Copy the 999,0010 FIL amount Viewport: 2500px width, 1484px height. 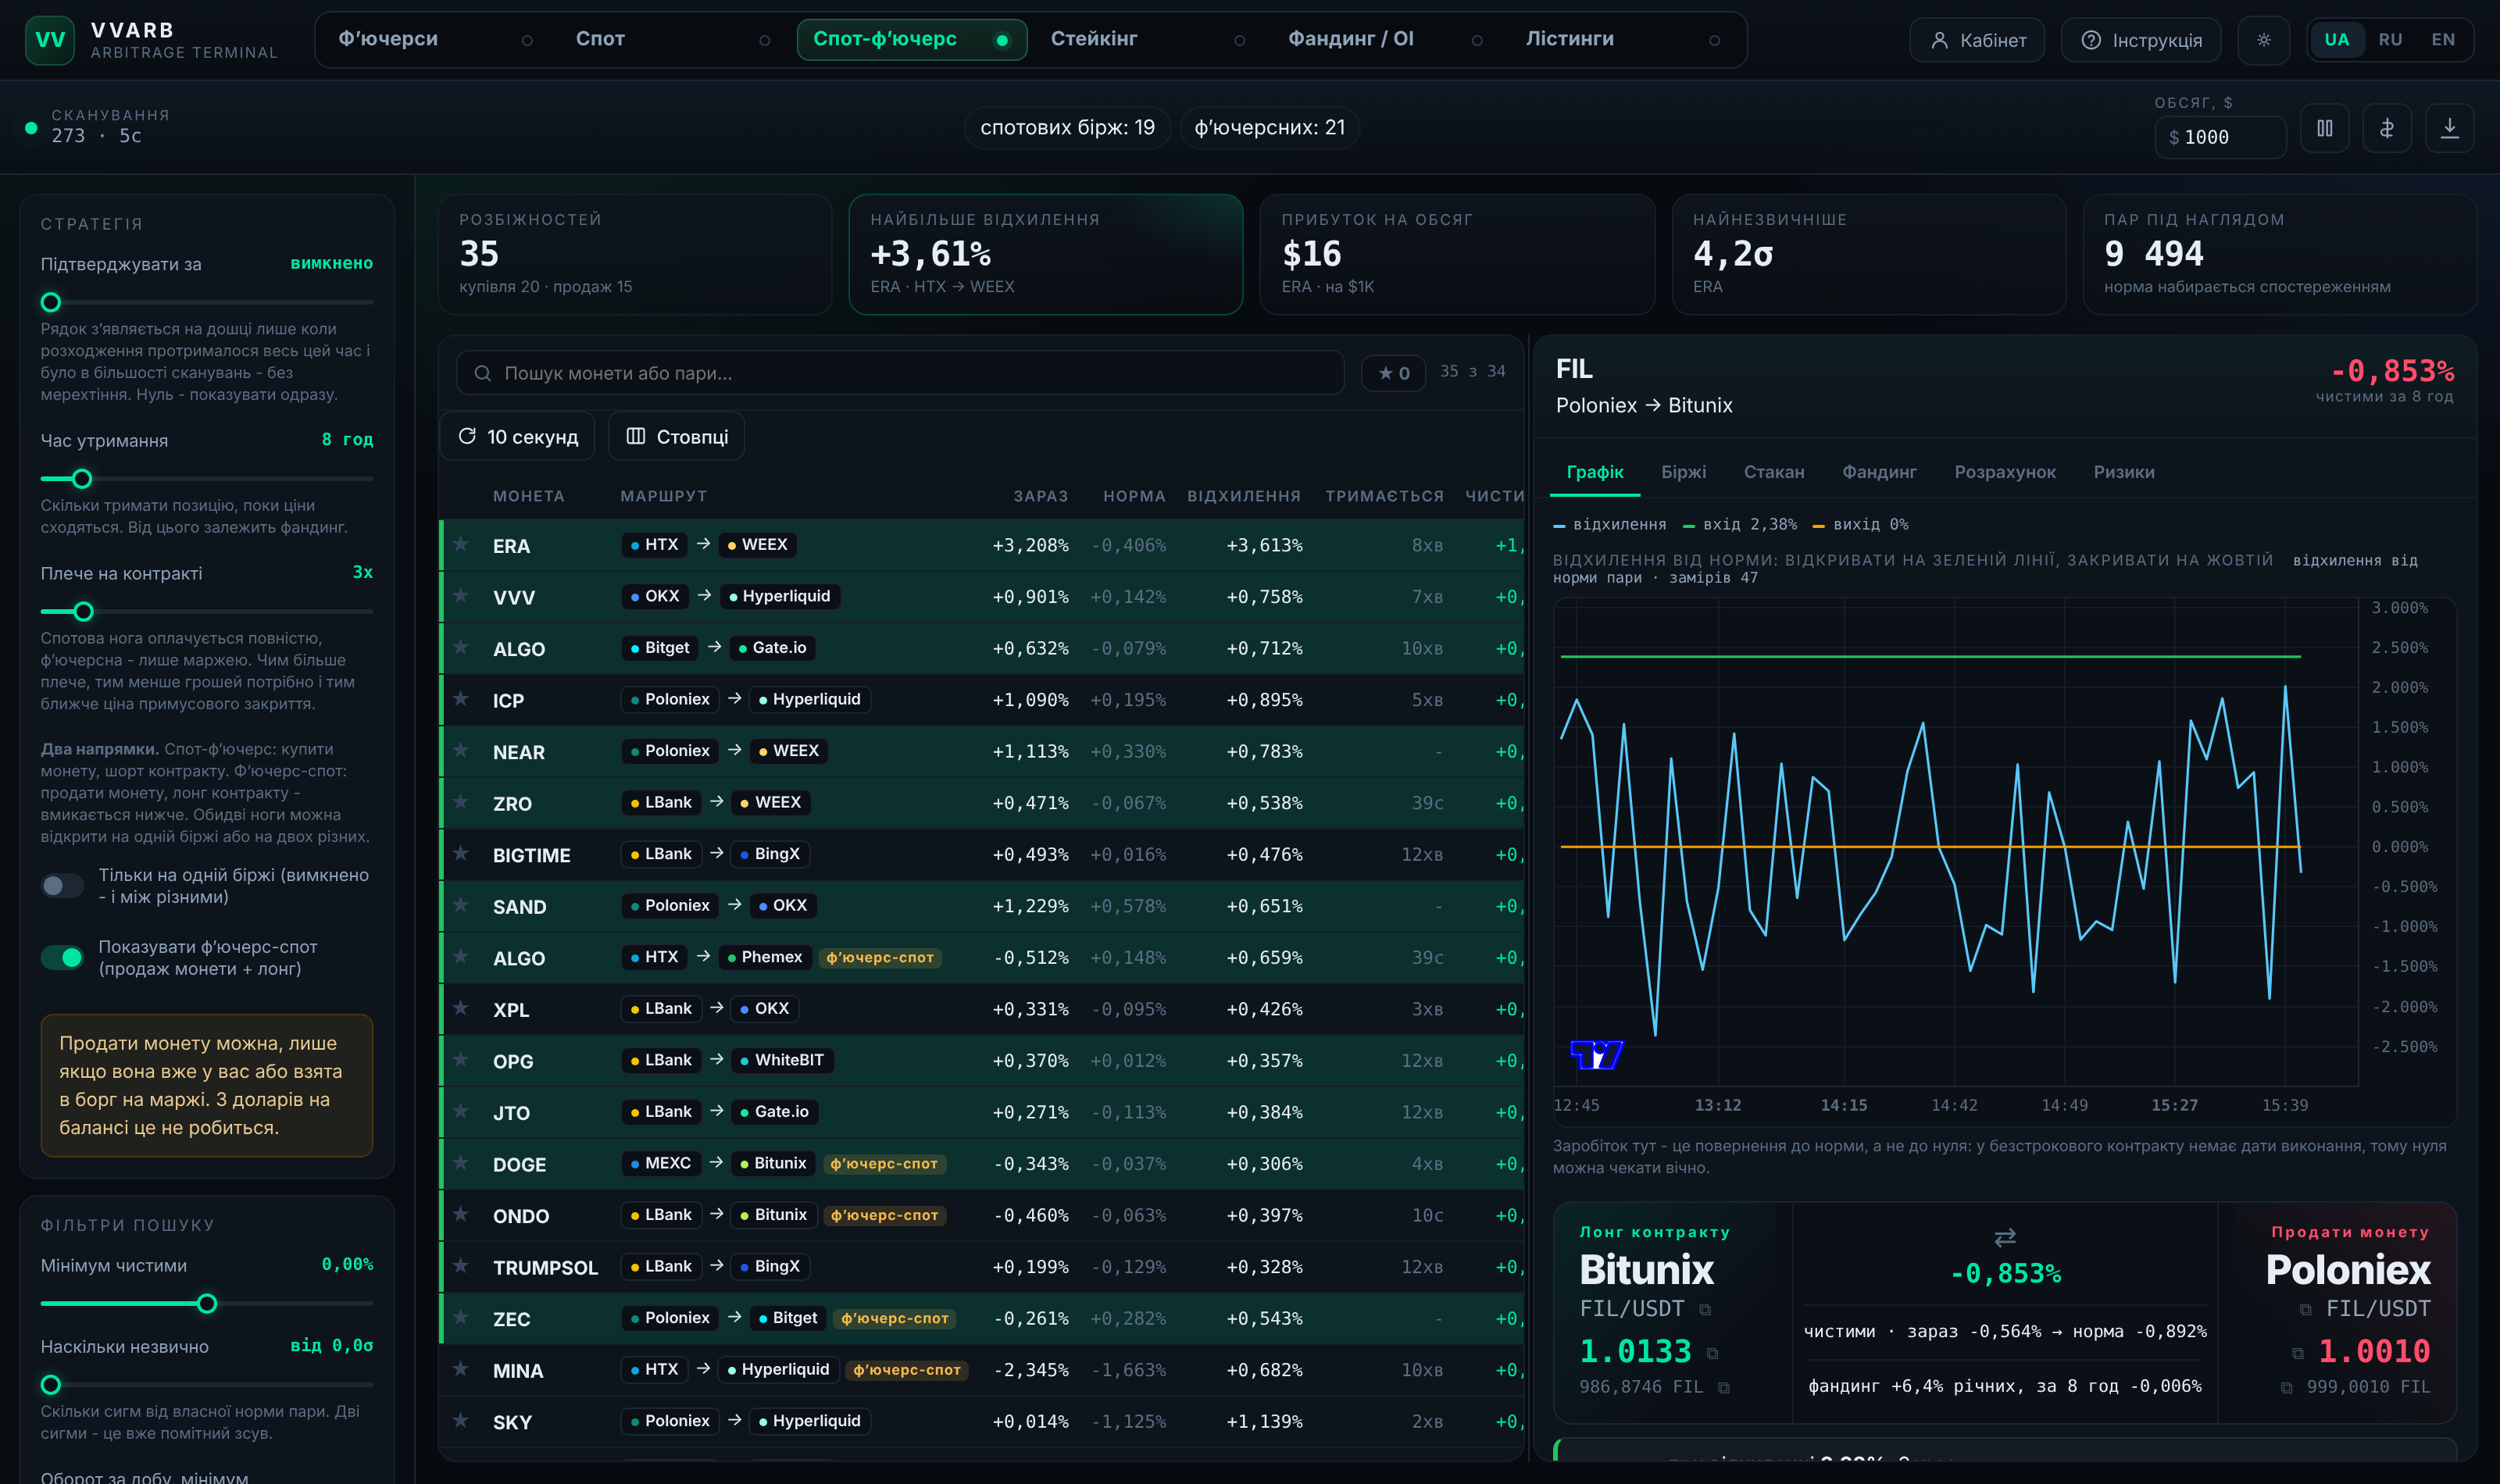coord(2287,1388)
